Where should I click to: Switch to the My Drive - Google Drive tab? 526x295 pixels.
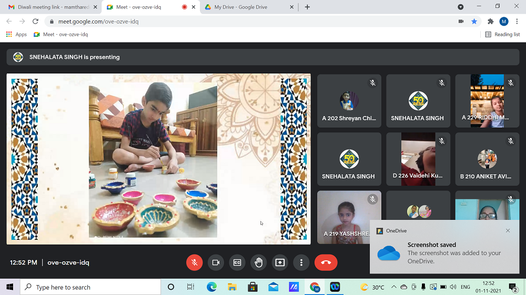pos(246,7)
